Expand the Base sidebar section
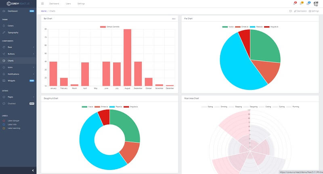The height and width of the screenshot is (174, 323). [x=18, y=47]
